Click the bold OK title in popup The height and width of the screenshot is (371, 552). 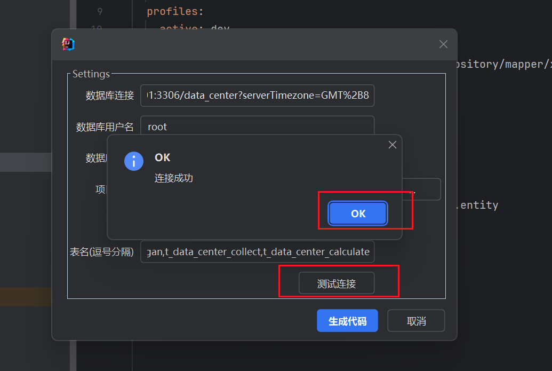point(162,157)
